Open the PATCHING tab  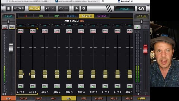pos(102,16)
